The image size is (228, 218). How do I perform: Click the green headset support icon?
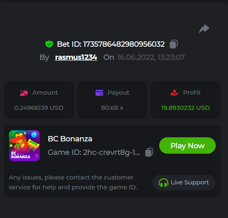(163, 182)
